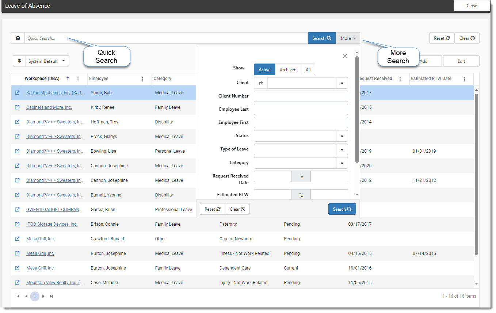496x313 pixels.
Task: Open record icon for Hoffman, Troy row
Action: point(17,122)
